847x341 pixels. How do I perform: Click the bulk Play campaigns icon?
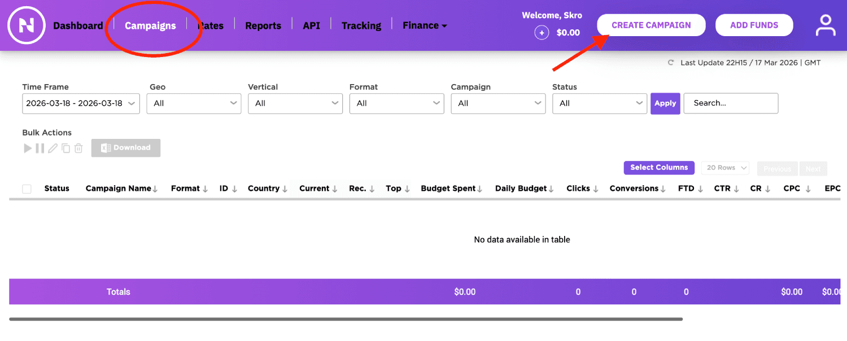[28, 148]
